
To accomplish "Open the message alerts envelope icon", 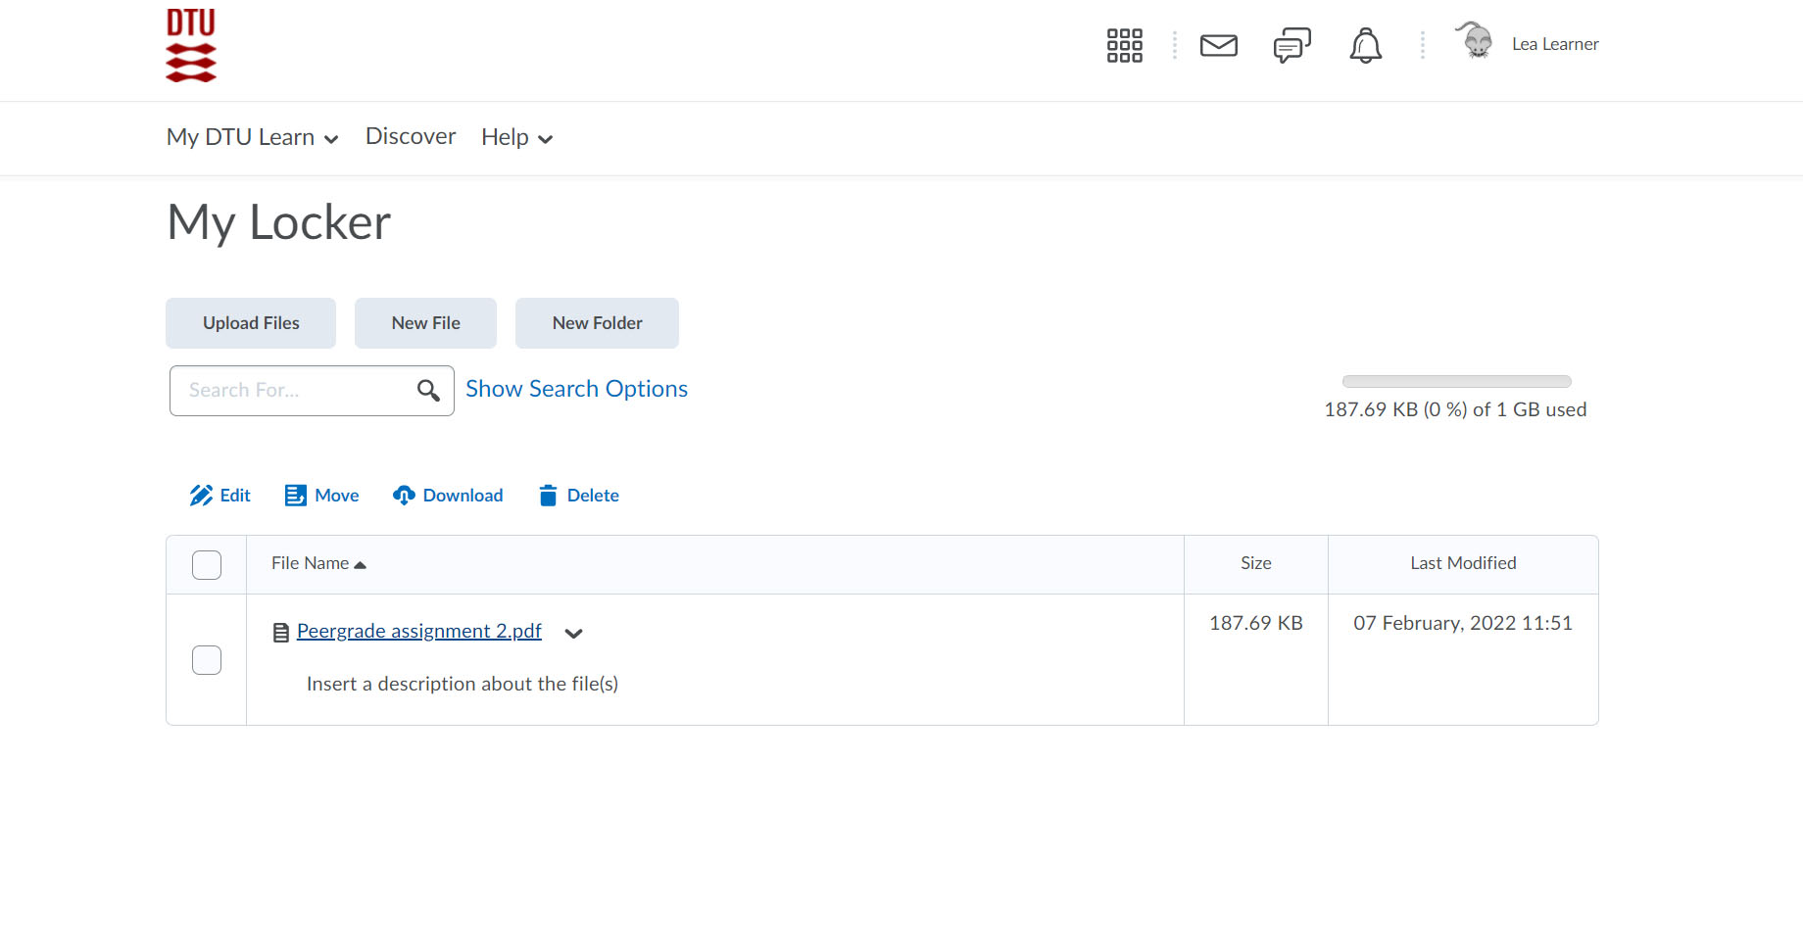I will click(1218, 45).
